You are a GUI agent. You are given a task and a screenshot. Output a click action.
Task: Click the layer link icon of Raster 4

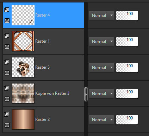coord(7,10)
